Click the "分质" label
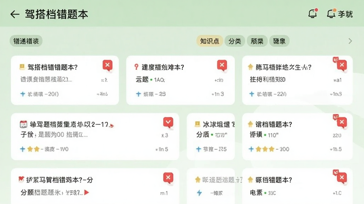 click(203, 135)
